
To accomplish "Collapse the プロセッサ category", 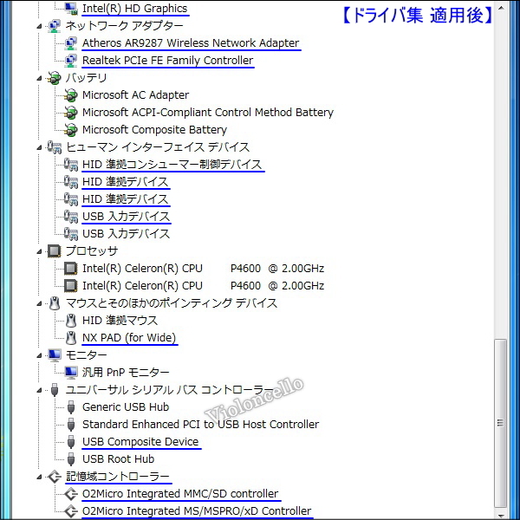I will click(39, 251).
